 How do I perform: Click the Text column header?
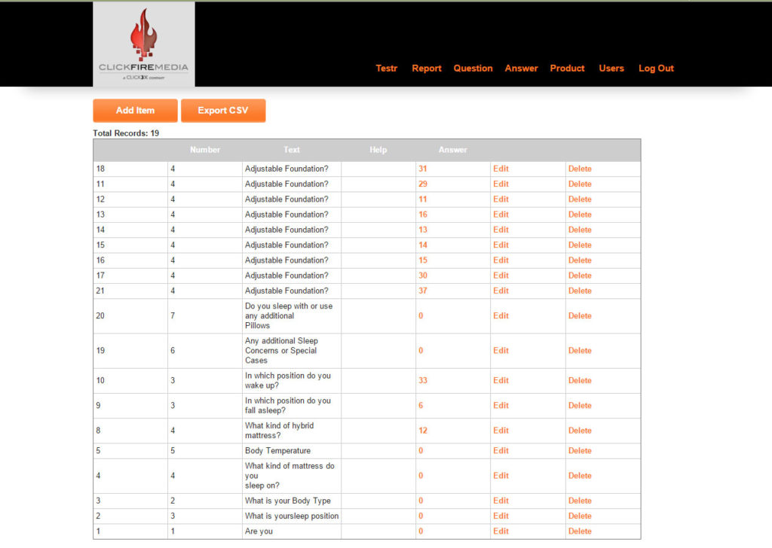pyautogui.click(x=292, y=150)
